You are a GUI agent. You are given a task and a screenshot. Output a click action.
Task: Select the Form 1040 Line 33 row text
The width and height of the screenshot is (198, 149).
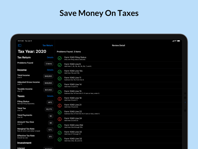(73, 140)
